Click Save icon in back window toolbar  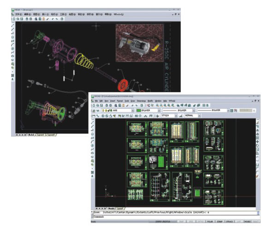[22, 19]
